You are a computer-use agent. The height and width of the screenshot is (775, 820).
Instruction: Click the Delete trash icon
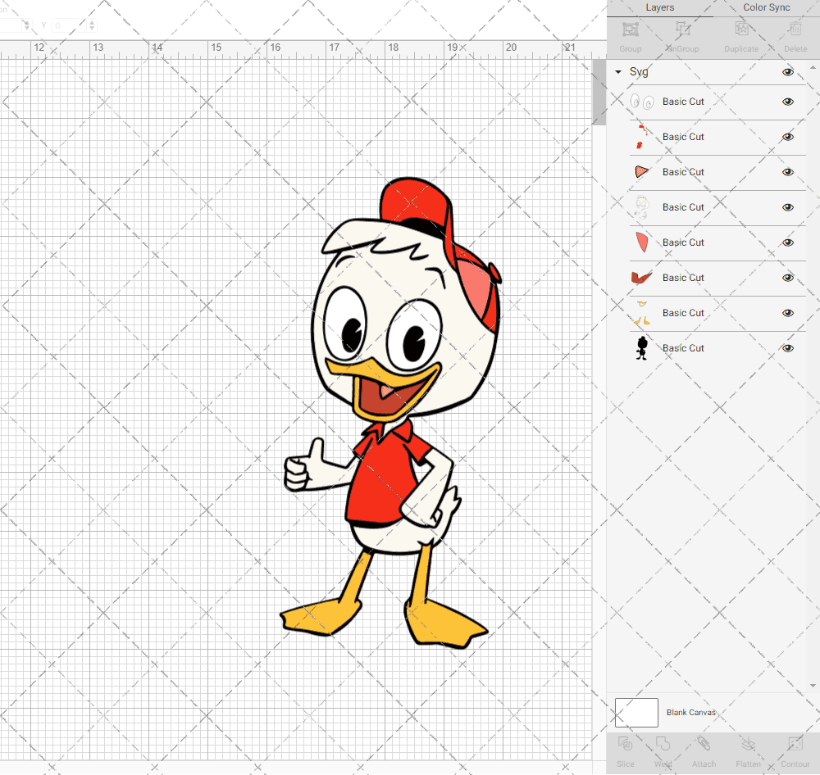pos(795,29)
